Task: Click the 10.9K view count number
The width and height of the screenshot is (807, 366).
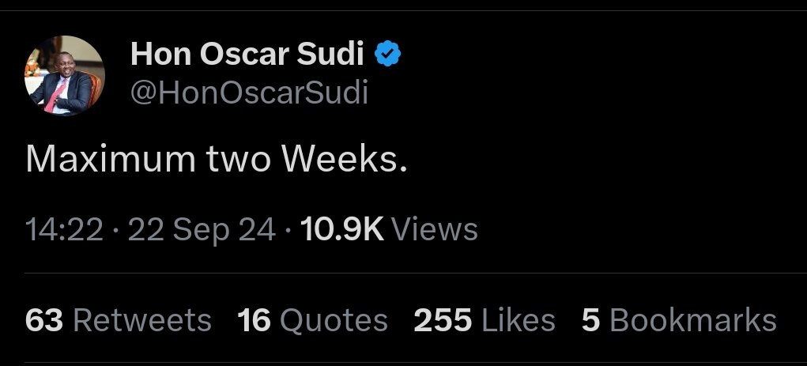Action: 342,230
